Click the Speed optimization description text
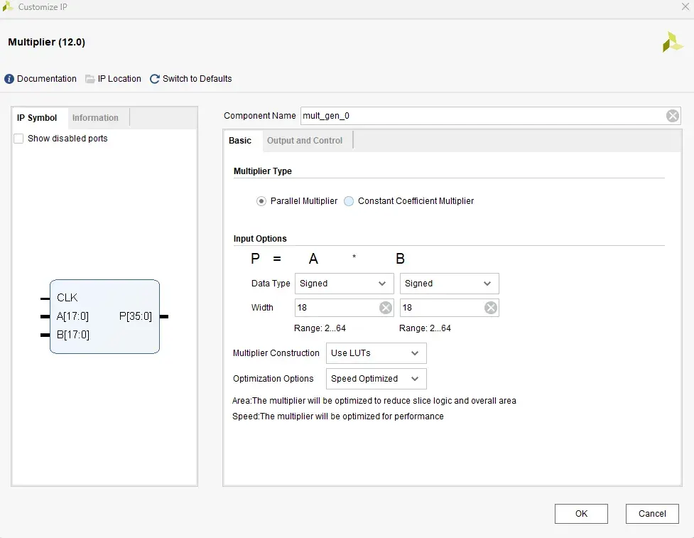The width and height of the screenshot is (694, 538). tap(337, 416)
